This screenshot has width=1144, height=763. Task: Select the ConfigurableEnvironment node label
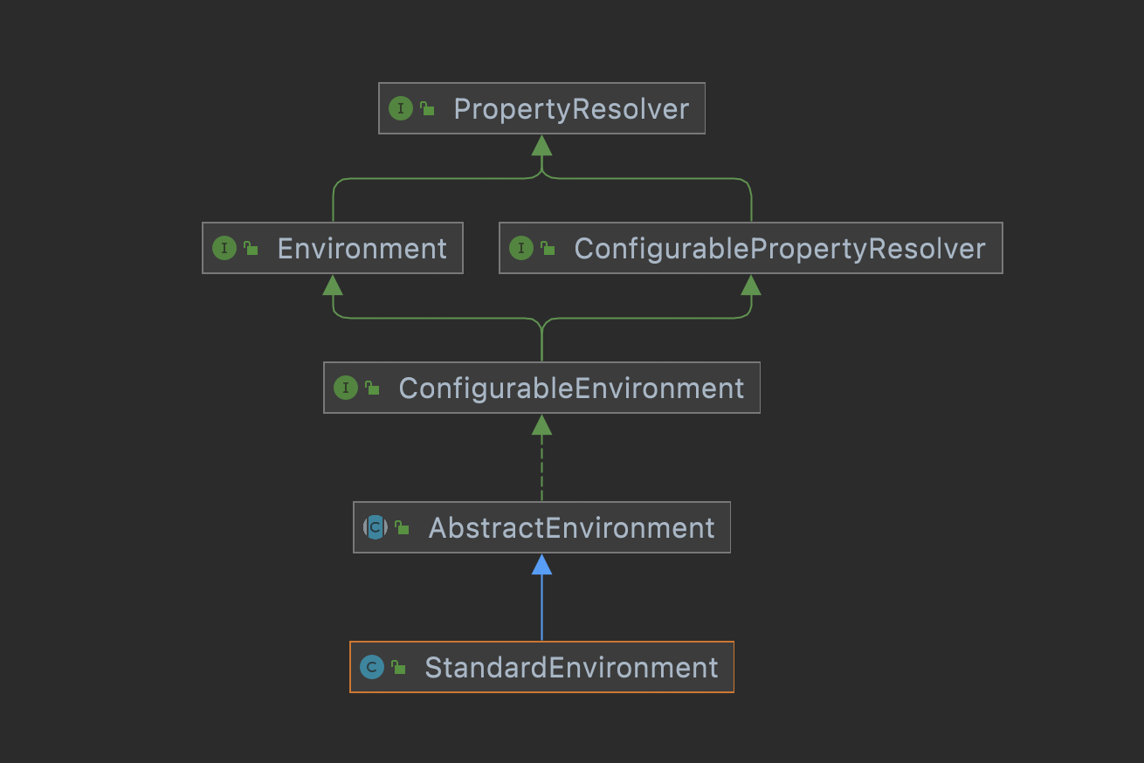coord(571,388)
